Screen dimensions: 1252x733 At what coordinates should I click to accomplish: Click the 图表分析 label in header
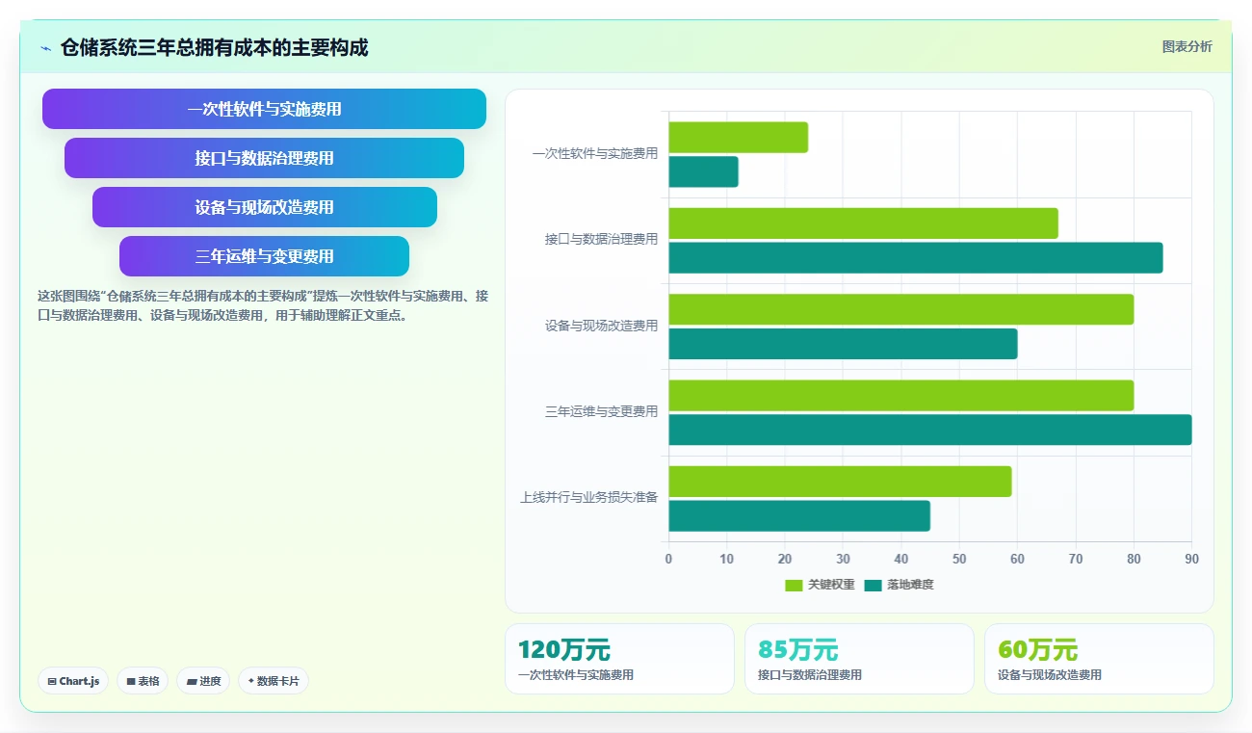click(x=1187, y=46)
